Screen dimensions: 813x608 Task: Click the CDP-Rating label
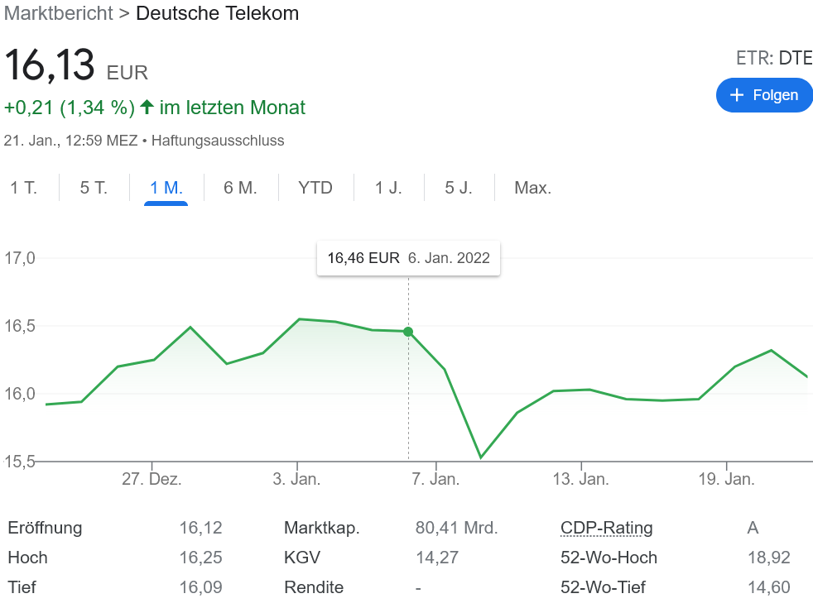pyautogui.click(x=606, y=528)
